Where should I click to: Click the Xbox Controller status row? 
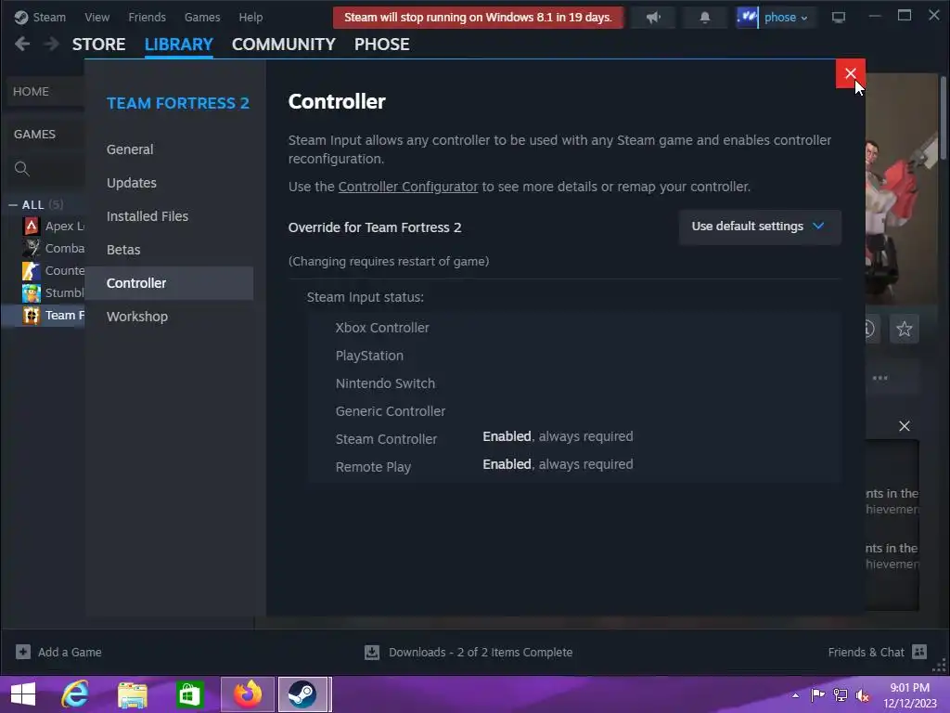coord(573,328)
